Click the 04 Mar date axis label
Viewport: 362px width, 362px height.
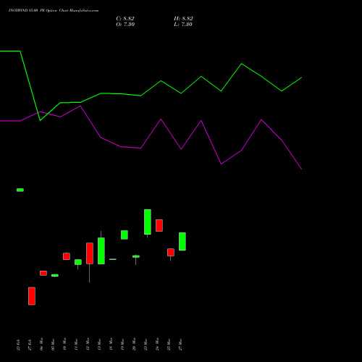(41, 344)
